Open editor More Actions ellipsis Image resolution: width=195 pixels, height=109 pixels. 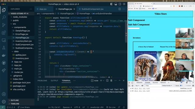pos(124,9)
